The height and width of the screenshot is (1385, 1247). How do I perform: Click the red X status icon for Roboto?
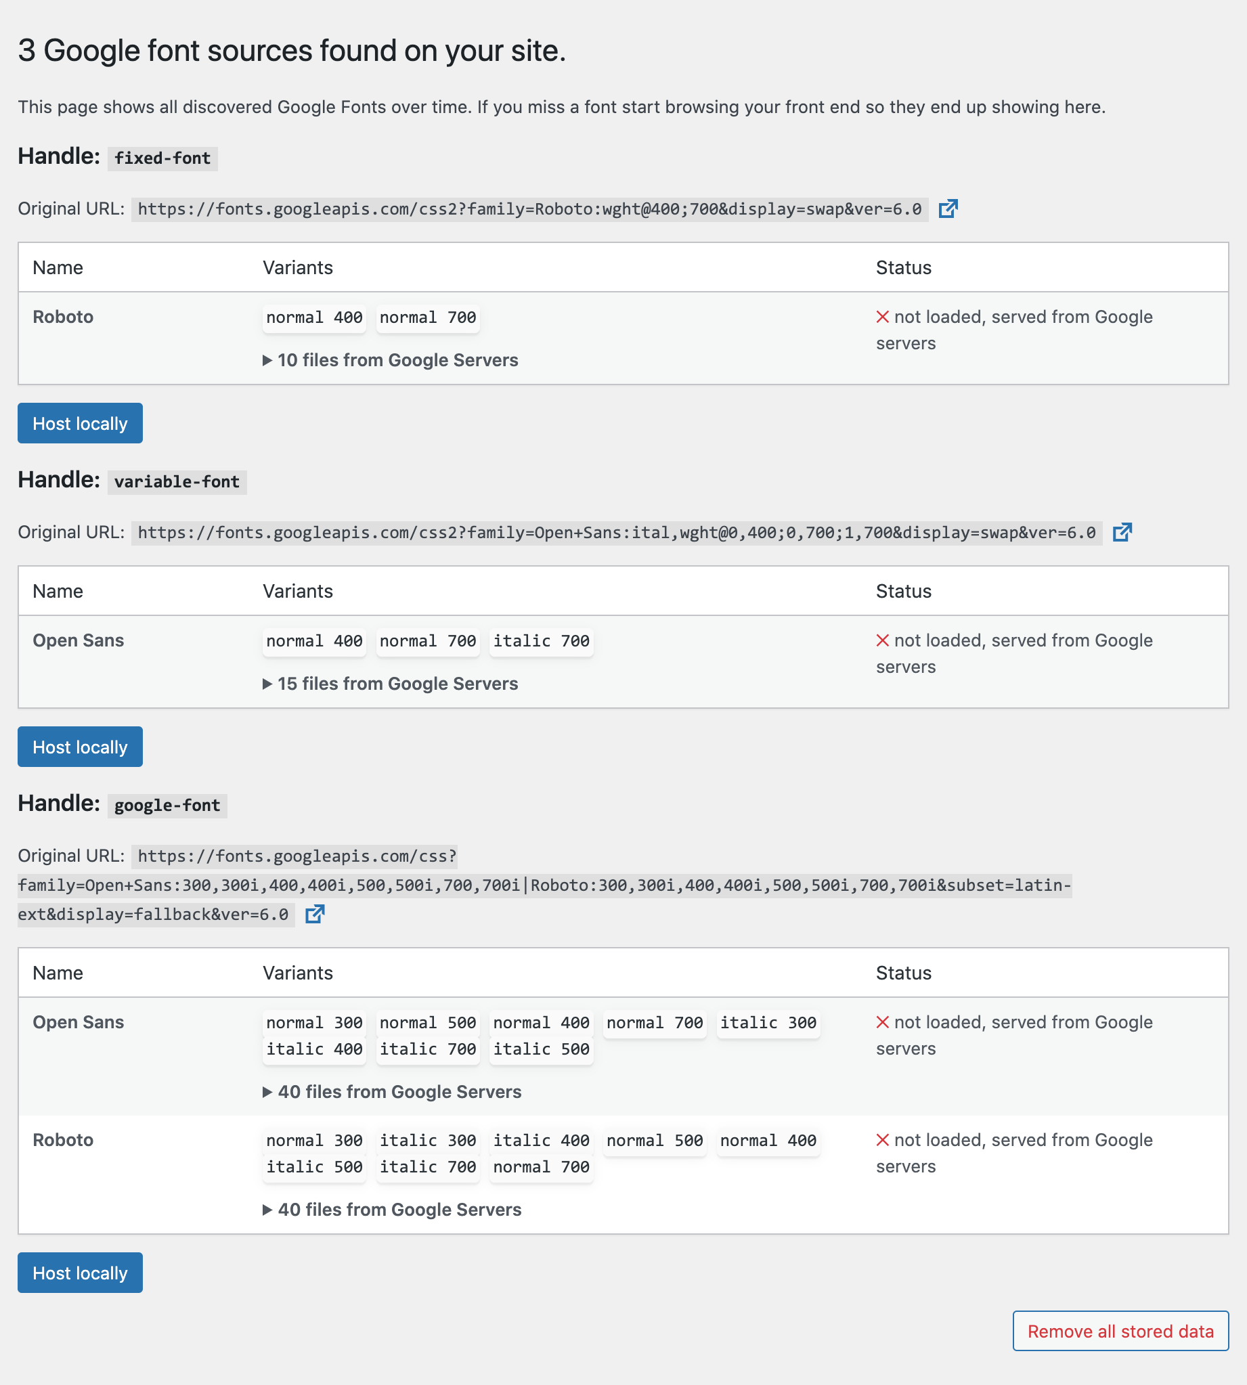[883, 316]
